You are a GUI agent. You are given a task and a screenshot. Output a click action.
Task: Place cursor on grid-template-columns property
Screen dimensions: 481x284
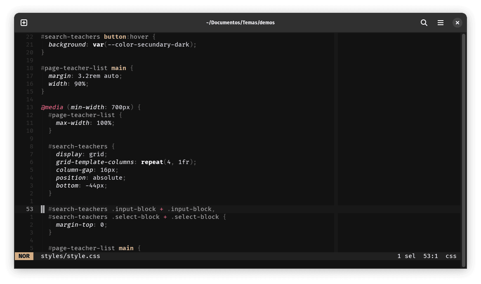coord(95,162)
